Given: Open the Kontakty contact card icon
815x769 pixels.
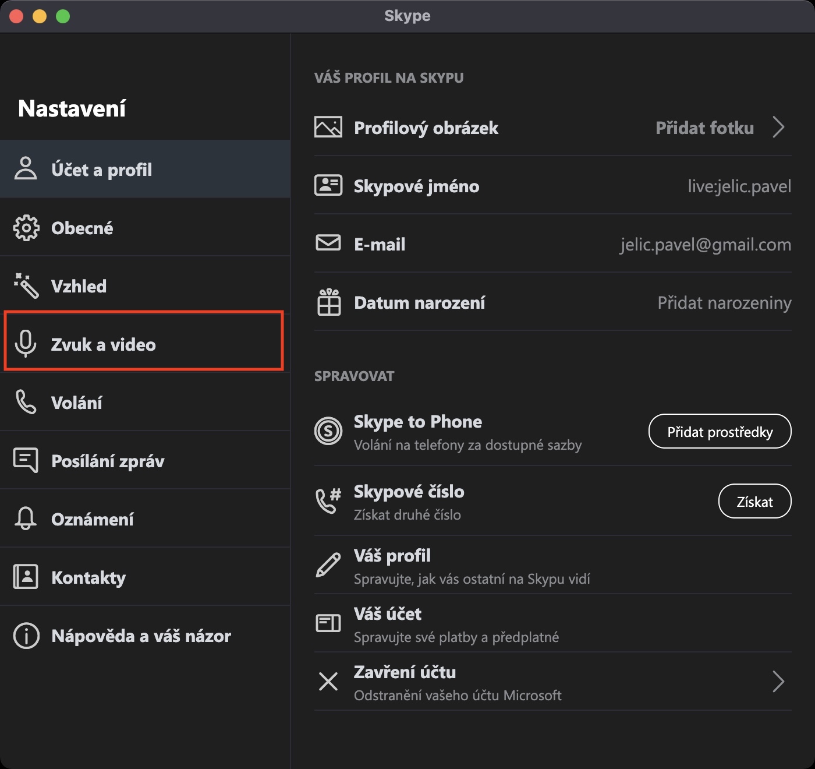Looking at the screenshot, I should [x=26, y=577].
